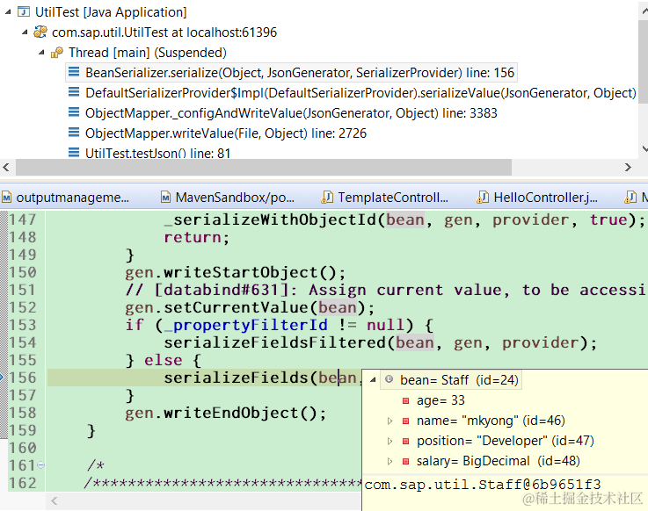Click the UtilTest.testJson stack frame icon
Viewport: 648px width, 511px height.
coord(74,153)
